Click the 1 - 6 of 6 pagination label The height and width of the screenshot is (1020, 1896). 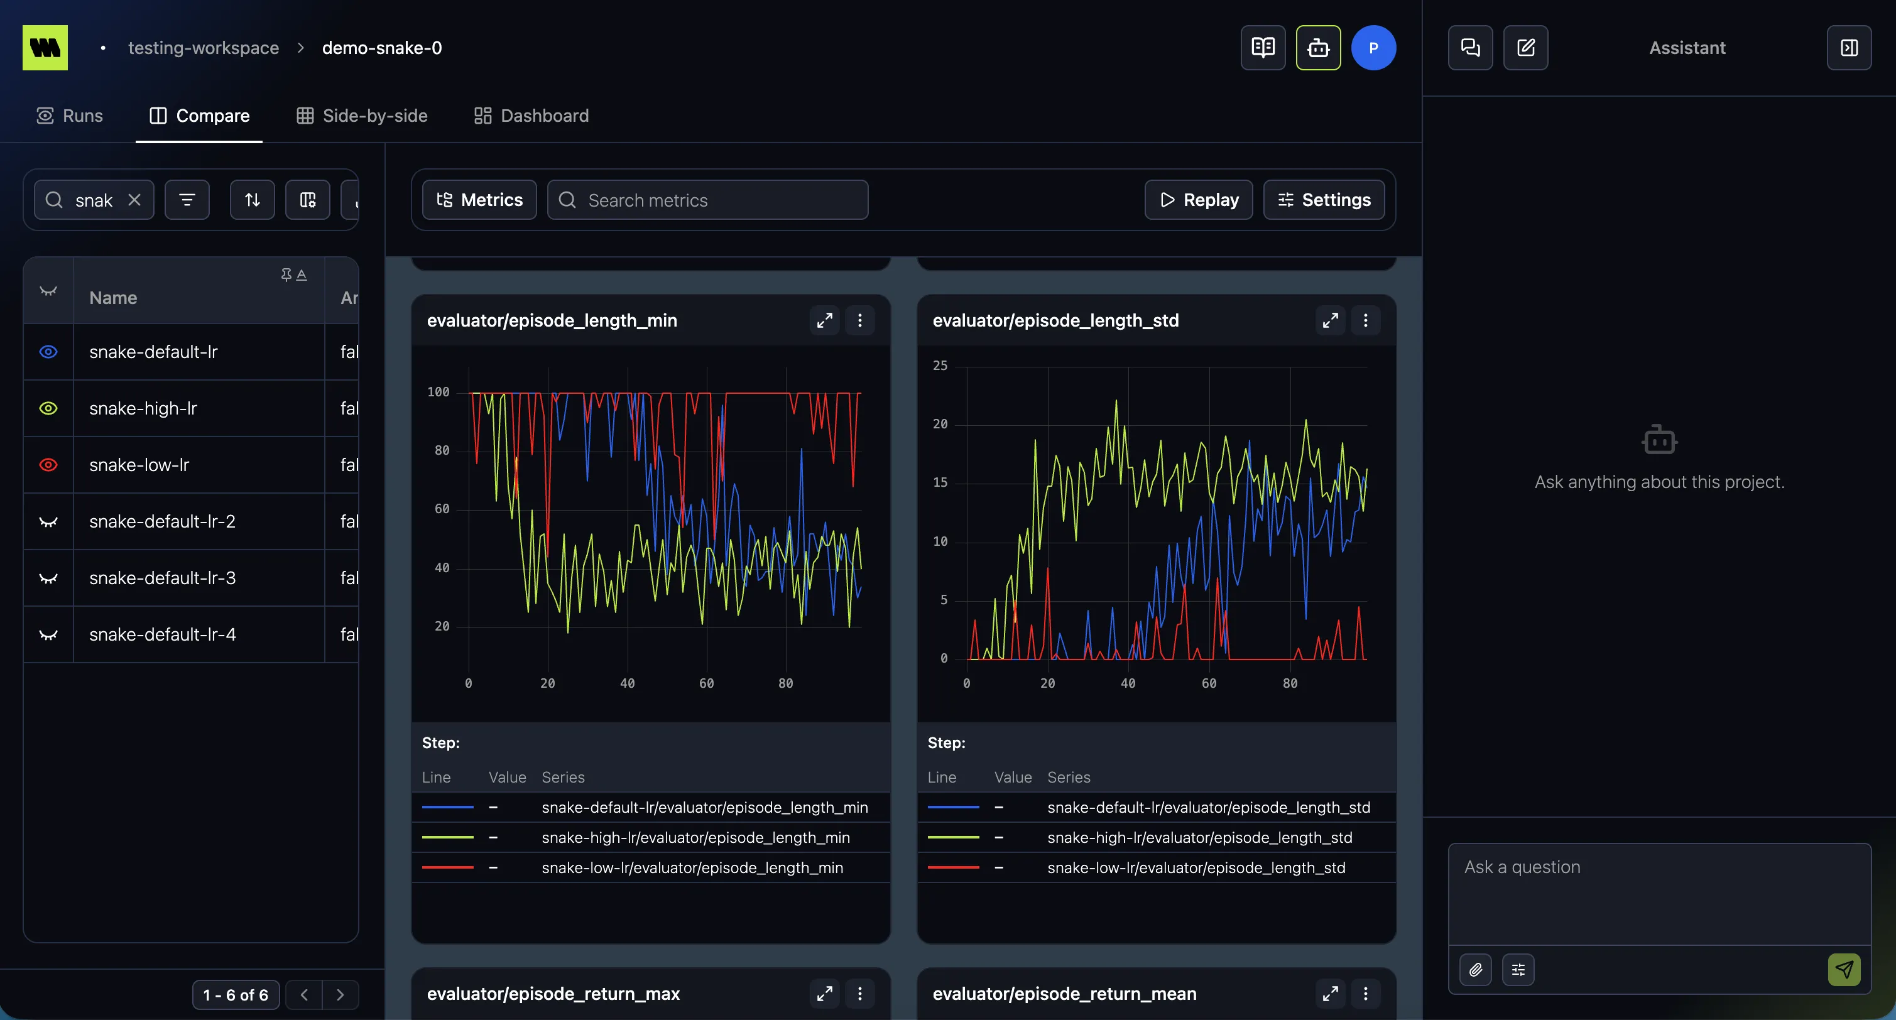tap(236, 994)
